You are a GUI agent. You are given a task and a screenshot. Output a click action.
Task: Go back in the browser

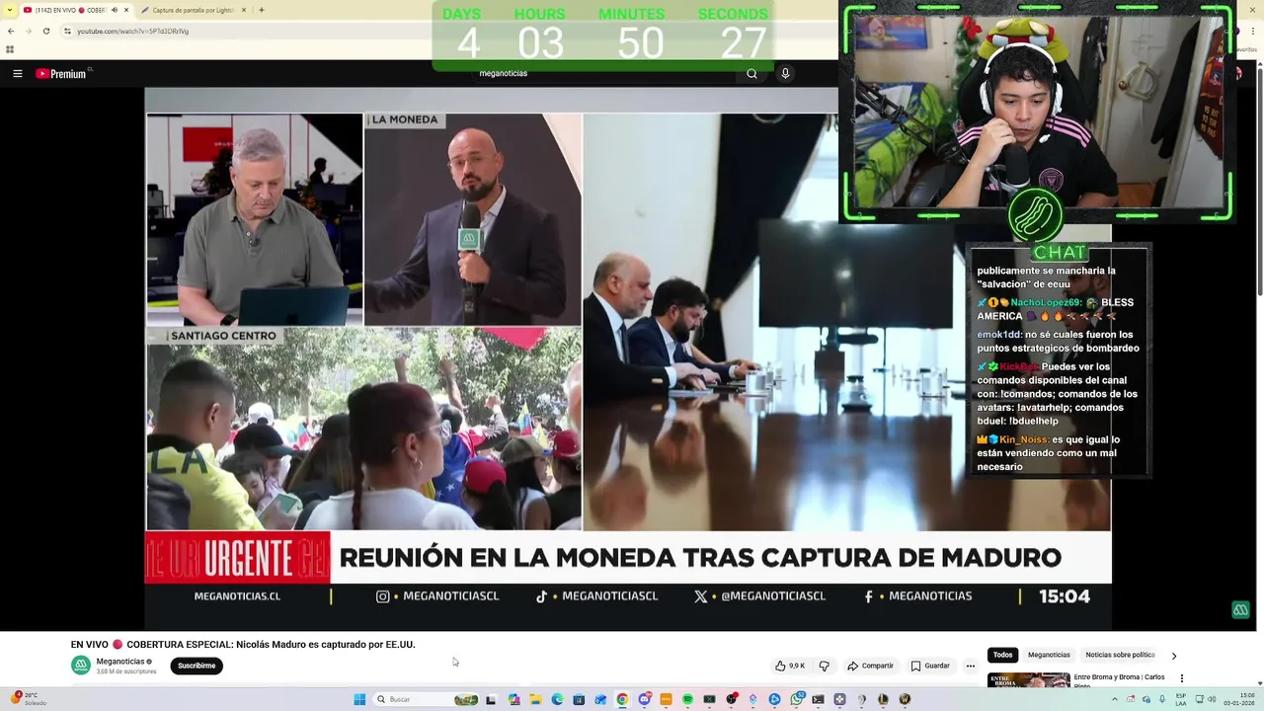pos(11,31)
